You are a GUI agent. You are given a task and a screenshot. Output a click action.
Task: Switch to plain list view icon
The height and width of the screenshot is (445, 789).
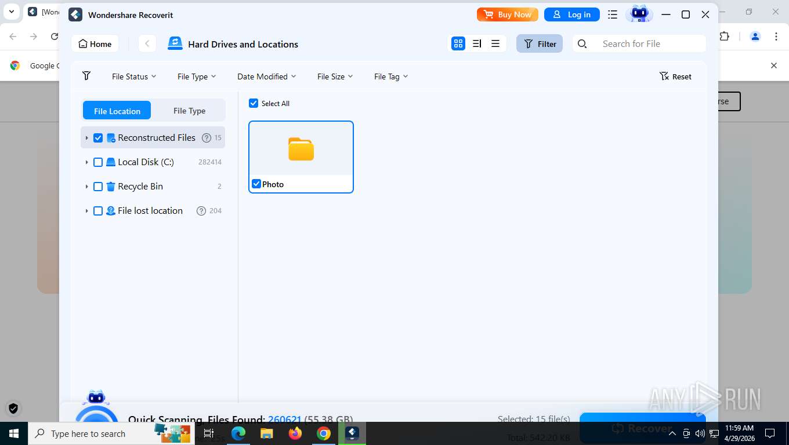[x=495, y=43]
